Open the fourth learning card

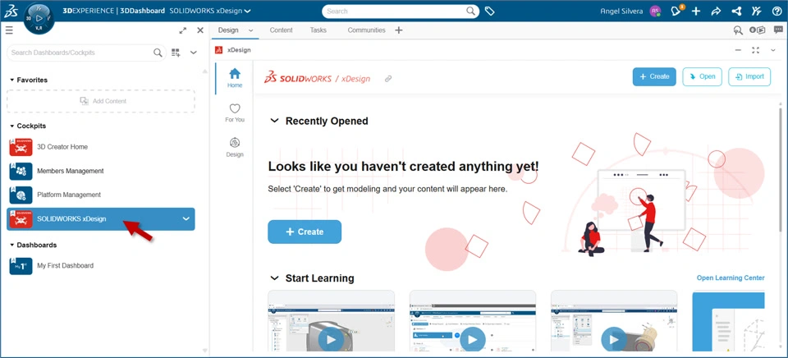click(729, 321)
